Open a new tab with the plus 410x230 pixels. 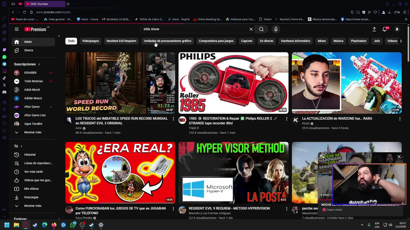[x=68, y=4]
